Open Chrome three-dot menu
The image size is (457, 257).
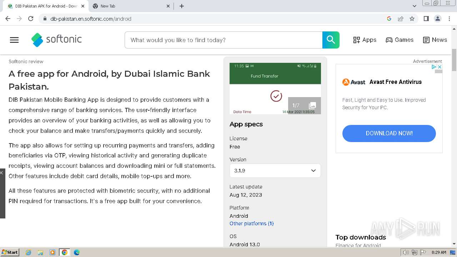pyautogui.click(x=450, y=19)
